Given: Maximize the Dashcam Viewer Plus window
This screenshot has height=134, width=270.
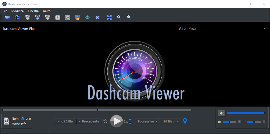Looking at the screenshot, I should click(252, 4).
